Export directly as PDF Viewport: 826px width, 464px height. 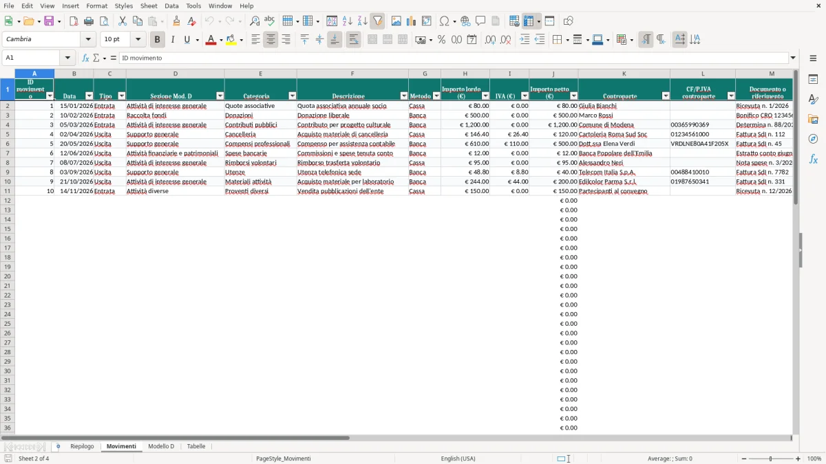74,21
